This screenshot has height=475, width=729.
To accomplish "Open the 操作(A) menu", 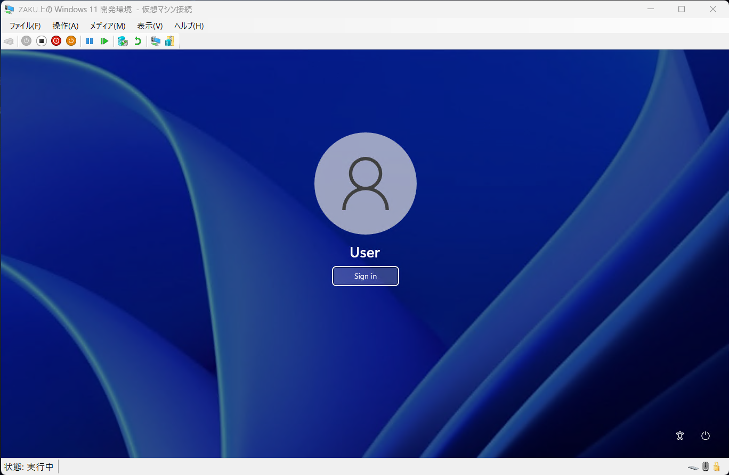I will coord(65,26).
